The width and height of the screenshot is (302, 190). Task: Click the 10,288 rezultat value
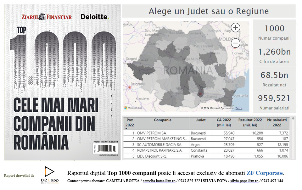[x=258, y=133]
